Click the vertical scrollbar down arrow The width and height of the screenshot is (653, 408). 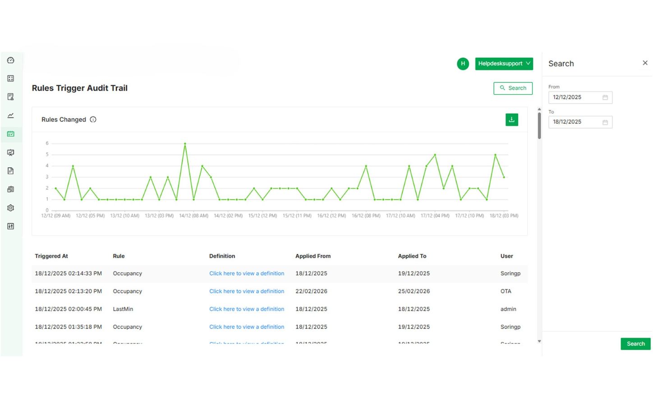click(x=539, y=341)
